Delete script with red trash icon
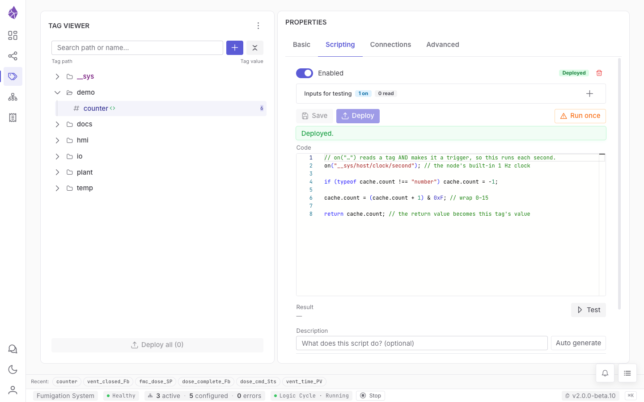The image size is (644, 402). (x=599, y=73)
